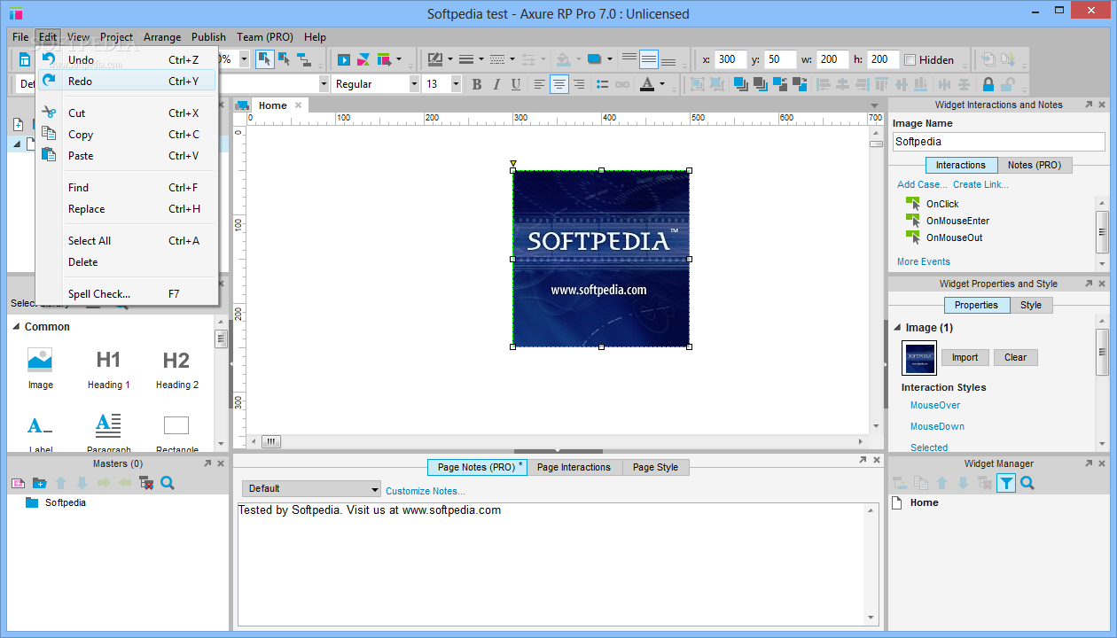Image resolution: width=1117 pixels, height=638 pixels.
Task: Select the contained selection mode tool
Action: click(x=285, y=59)
